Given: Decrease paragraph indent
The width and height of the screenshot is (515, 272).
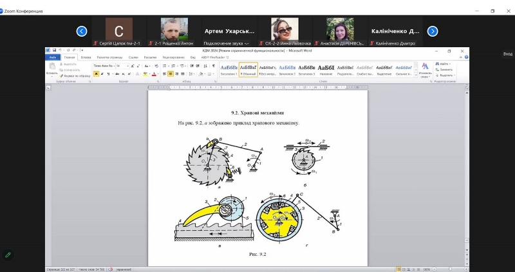Looking at the screenshot, I should [192, 66].
